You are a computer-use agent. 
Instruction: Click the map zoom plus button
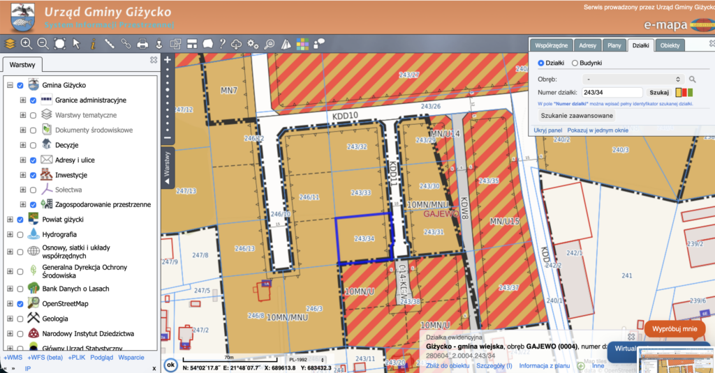click(168, 60)
